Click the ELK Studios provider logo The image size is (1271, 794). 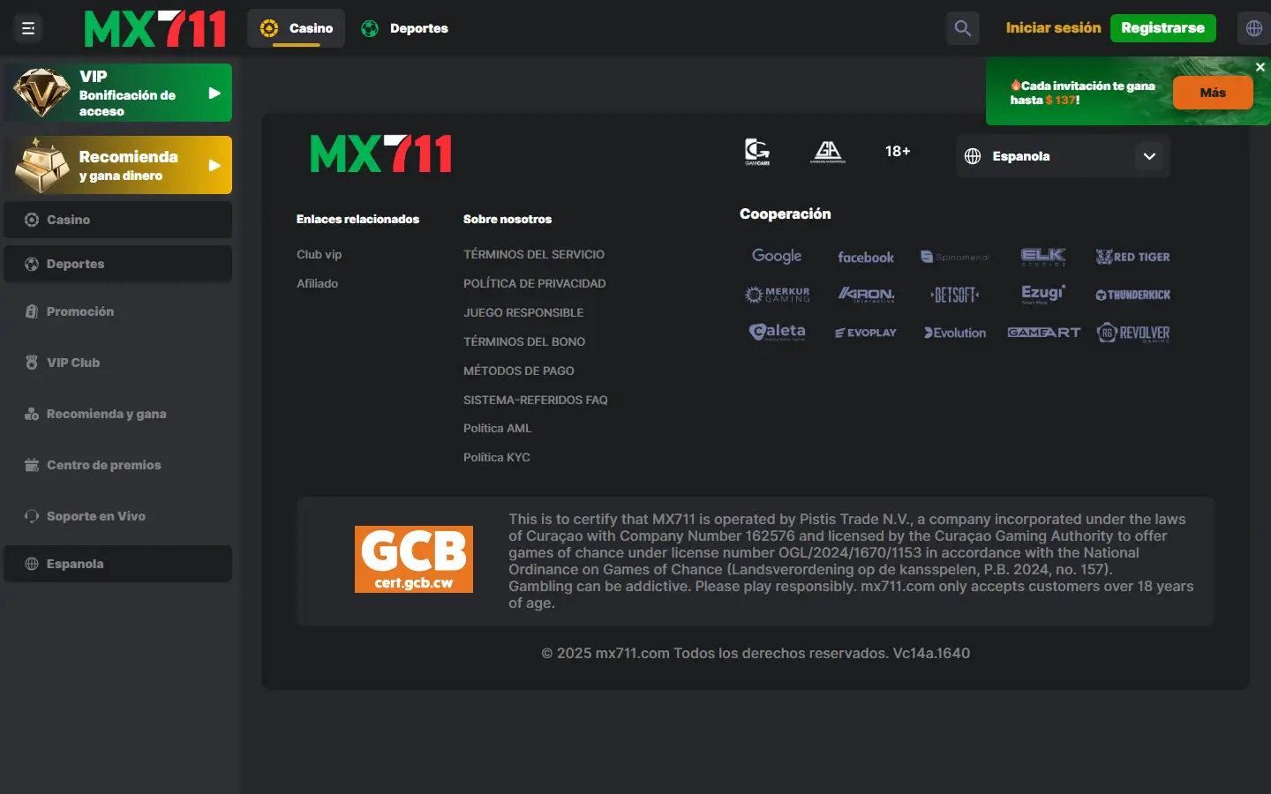tap(1043, 257)
